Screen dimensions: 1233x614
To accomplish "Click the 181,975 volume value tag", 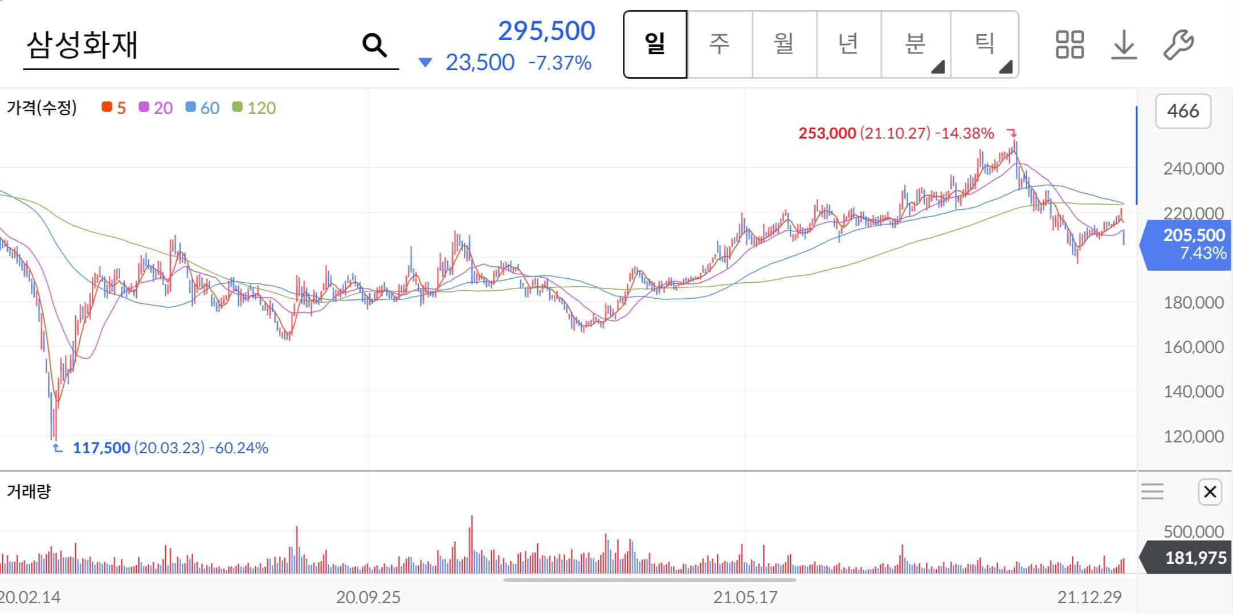I will tap(1185, 558).
